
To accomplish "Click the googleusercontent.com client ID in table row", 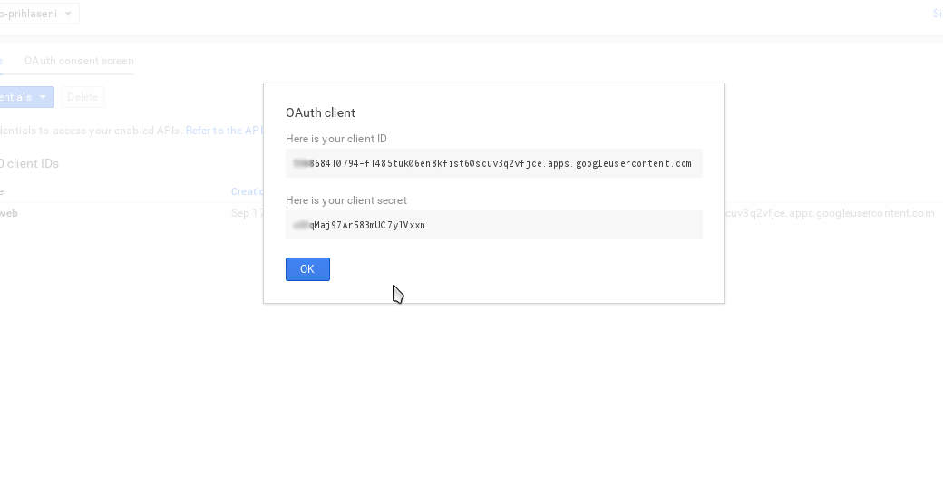I will pyautogui.click(x=830, y=213).
